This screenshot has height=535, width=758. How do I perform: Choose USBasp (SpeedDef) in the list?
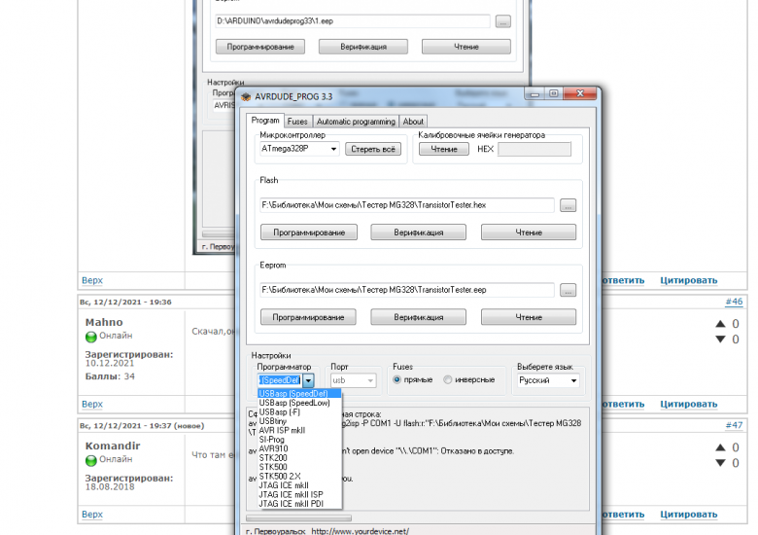point(299,394)
